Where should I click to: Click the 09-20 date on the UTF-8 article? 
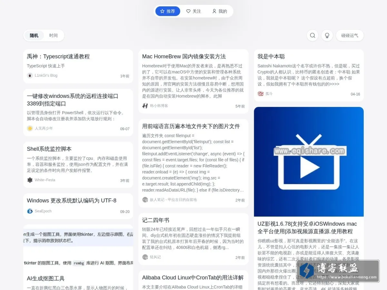click(125, 212)
